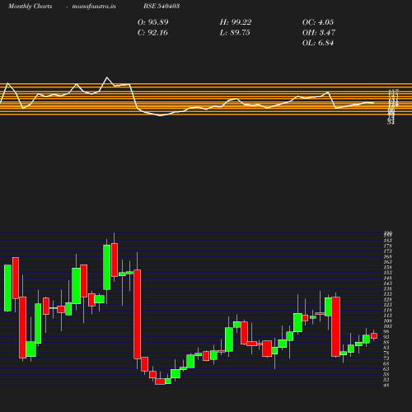The width and height of the screenshot is (412, 412).
Task: Click the price axis label '143'
Action: 388,283
